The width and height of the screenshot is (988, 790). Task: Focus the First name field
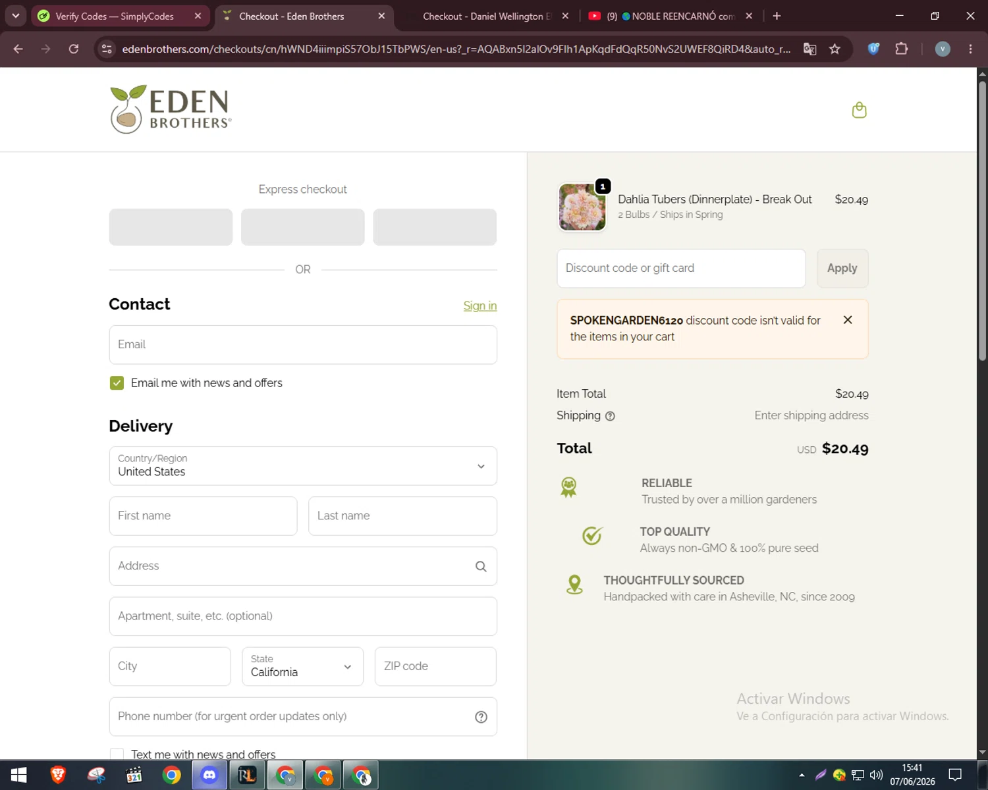click(203, 516)
